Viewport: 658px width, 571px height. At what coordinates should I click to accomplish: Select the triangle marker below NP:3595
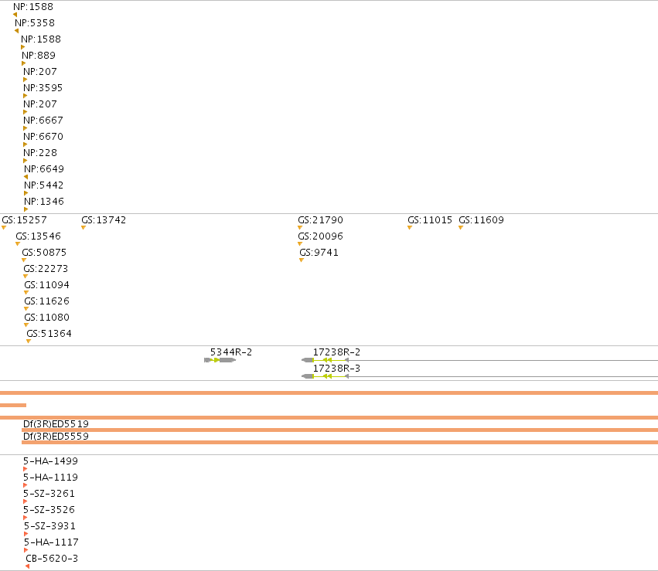click(26, 96)
